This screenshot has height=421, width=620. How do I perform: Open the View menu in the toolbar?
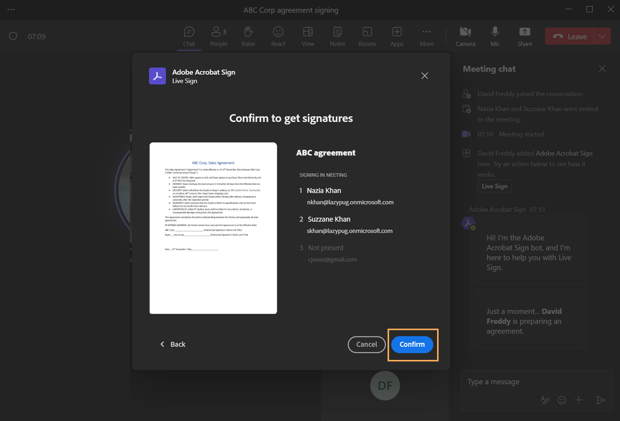pyautogui.click(x=307, y=36)
